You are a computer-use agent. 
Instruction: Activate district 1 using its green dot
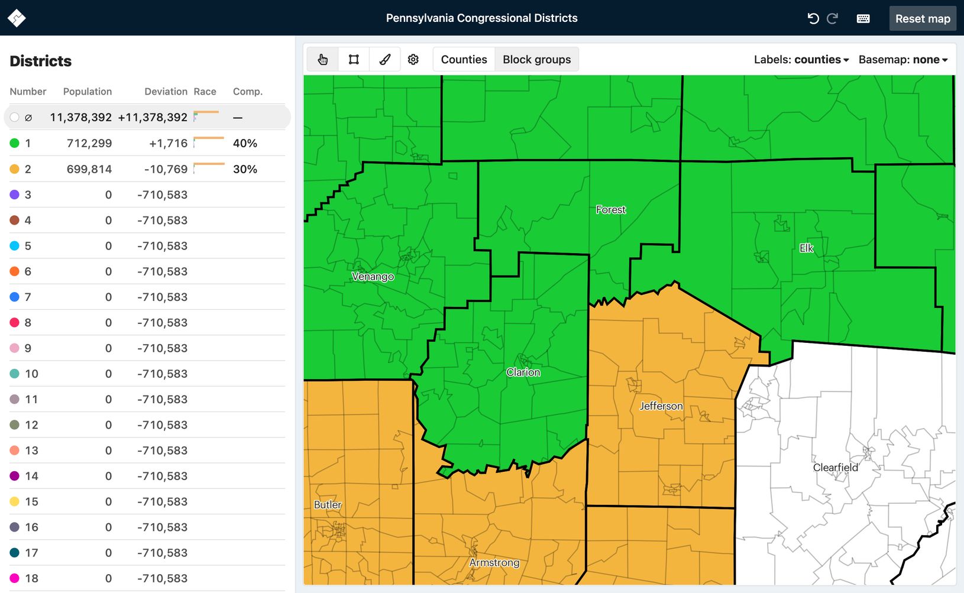pyautogui.click(x=14, y=143)
